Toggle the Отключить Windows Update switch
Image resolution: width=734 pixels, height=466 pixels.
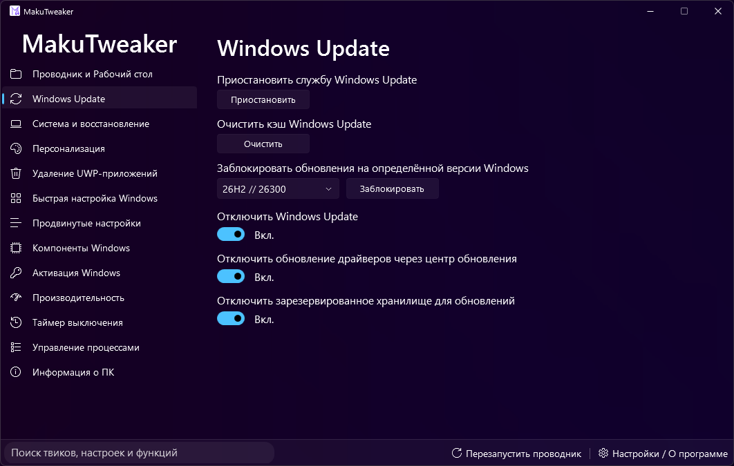(231, 234)
